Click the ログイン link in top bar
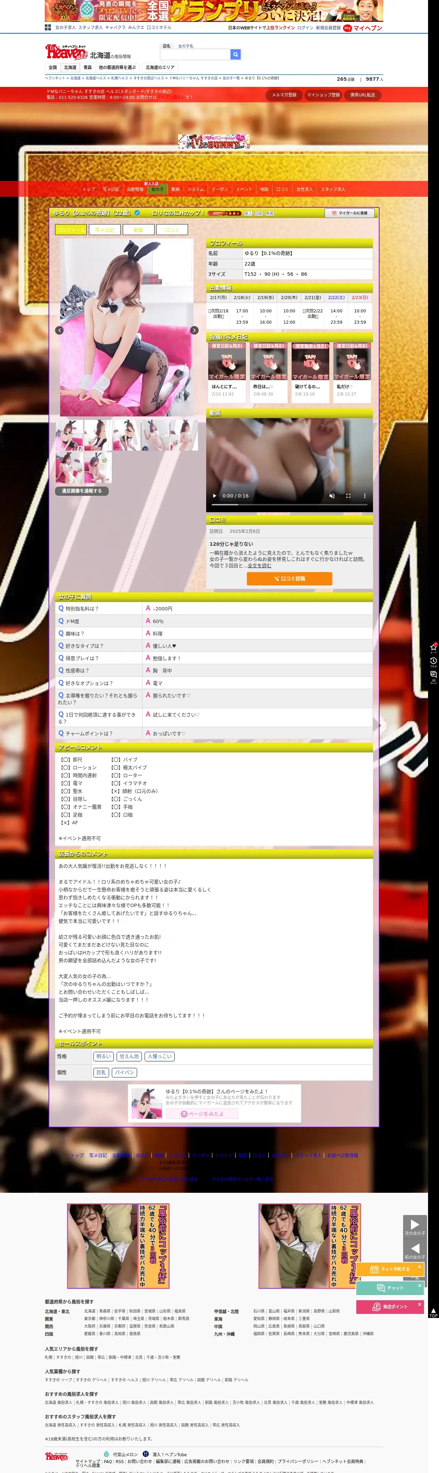 click(305, 27)
